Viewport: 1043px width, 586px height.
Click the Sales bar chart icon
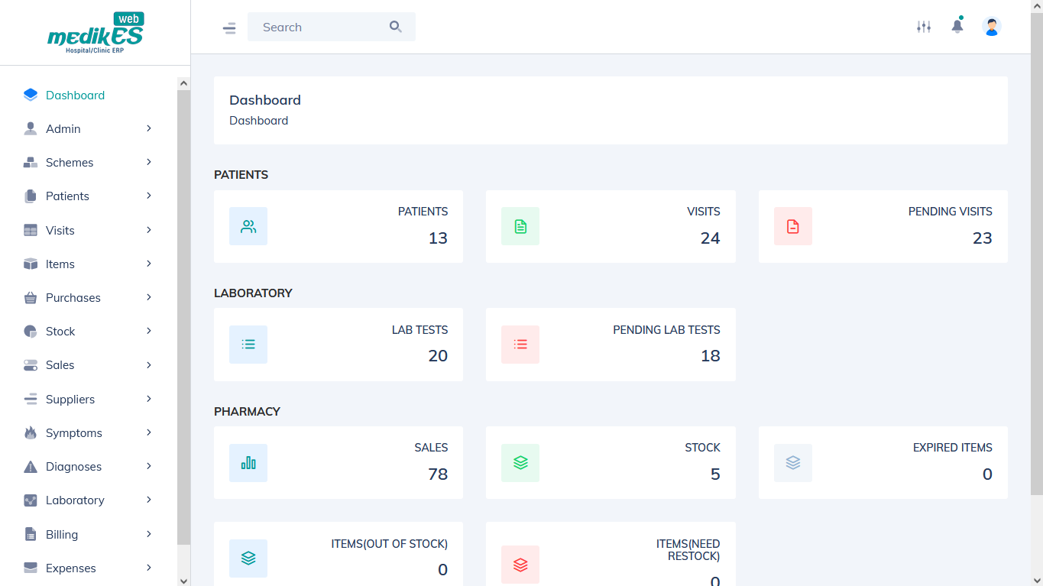pyautogui.click(x=248, y=463)
